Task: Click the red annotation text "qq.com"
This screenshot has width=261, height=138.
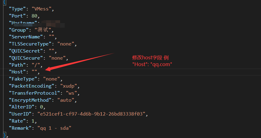Action: click(x=161, y=64)
